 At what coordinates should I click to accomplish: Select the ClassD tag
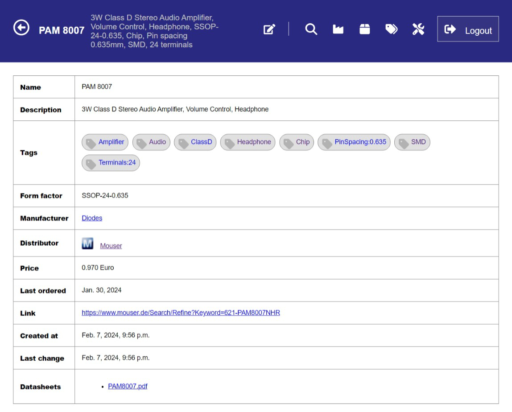195,142
